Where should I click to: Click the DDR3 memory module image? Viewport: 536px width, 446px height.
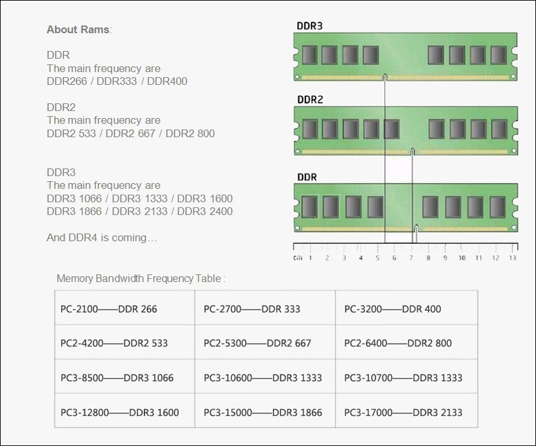(406, 57)
